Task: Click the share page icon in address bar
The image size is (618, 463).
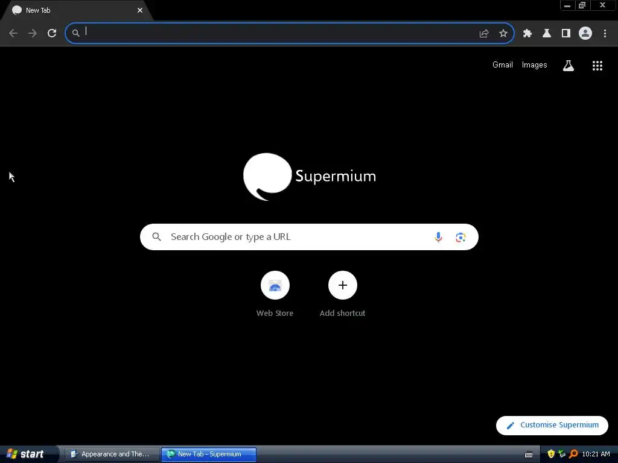Action: [x=484, y=34]
